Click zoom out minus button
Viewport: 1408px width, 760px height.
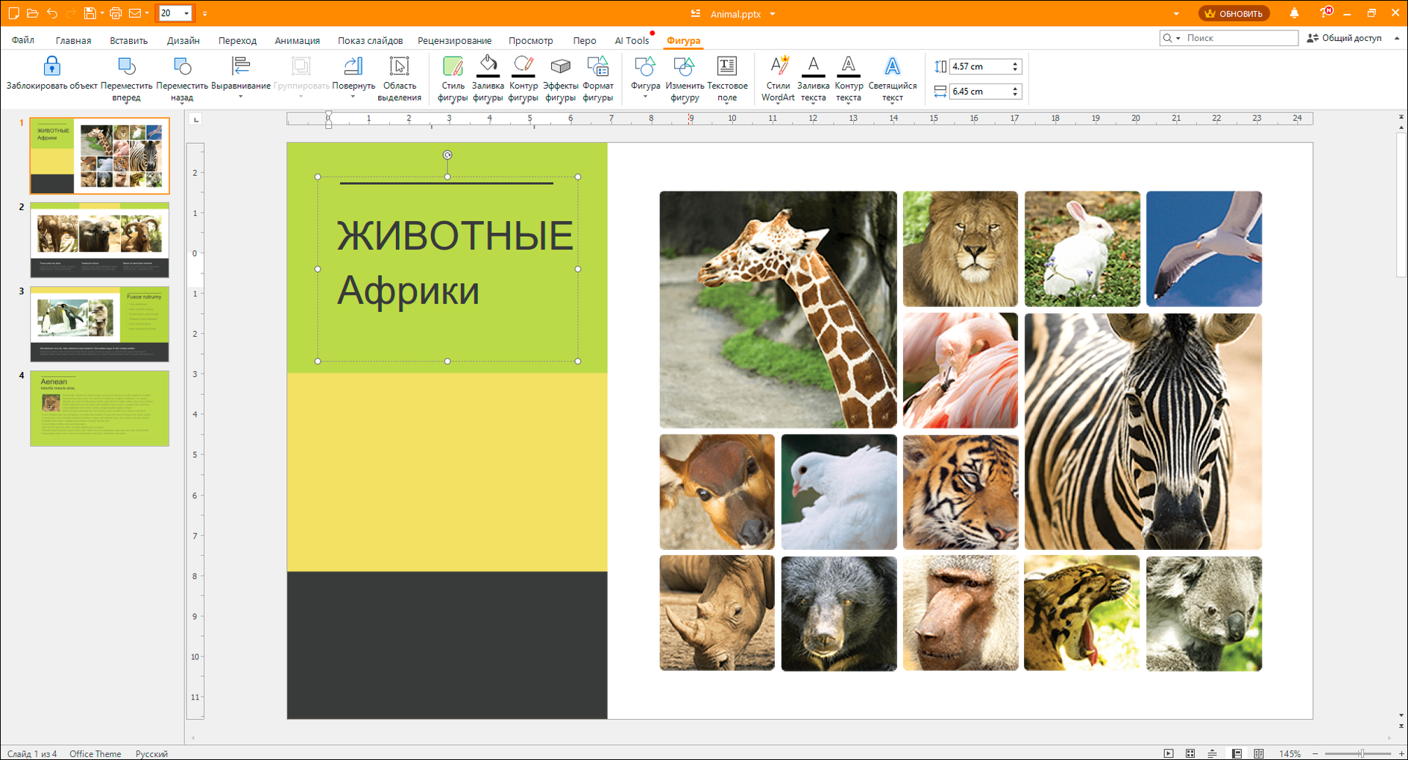1315,753
